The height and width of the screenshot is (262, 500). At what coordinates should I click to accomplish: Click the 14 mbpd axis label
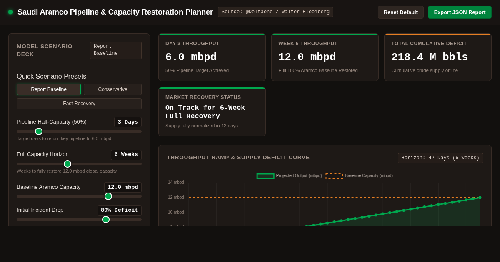click(x=176, y=183)
